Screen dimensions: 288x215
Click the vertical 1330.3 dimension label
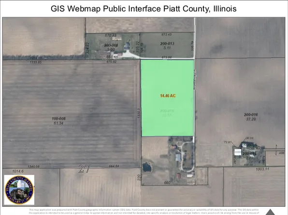[x=139, y=113]
